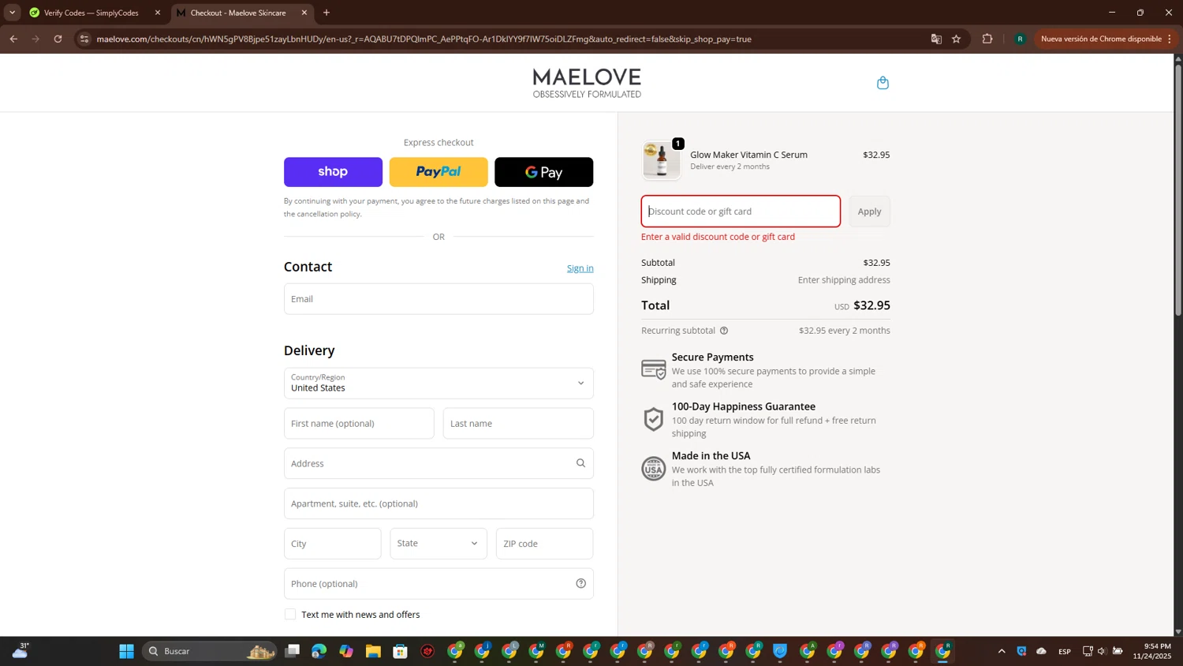The width and height of the screenshot is (1183, 666).
Task: Bookmark this page with the star icon
Action: point(956,39)
